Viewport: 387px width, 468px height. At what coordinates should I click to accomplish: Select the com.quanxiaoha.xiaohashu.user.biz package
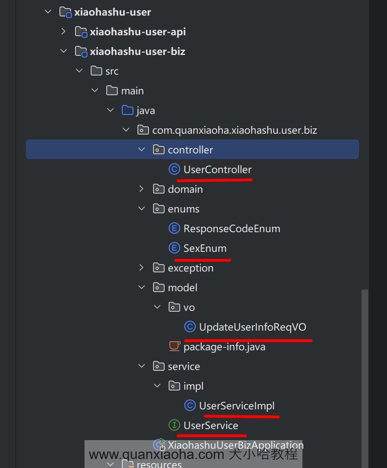(234, 130)
